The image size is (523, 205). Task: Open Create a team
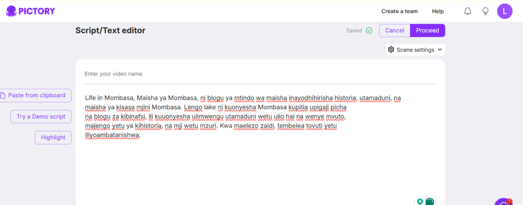[x=399, y=11]
